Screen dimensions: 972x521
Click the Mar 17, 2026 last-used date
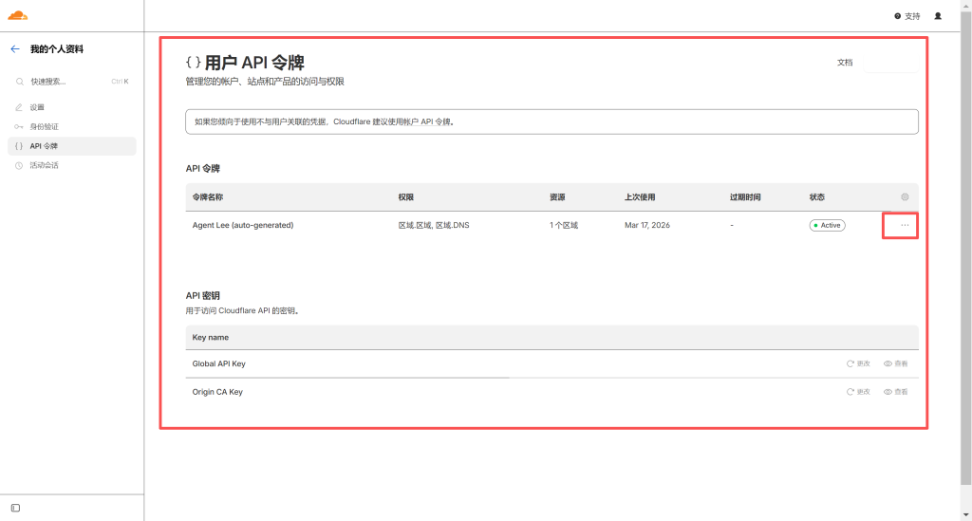[647, 225]
